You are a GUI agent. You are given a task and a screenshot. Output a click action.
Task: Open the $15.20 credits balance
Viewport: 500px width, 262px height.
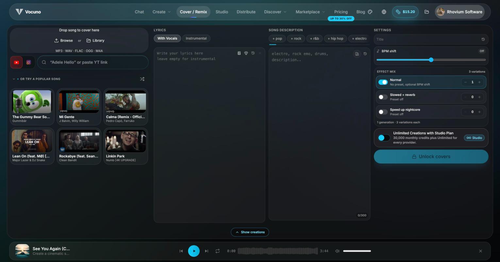[405, 12]
